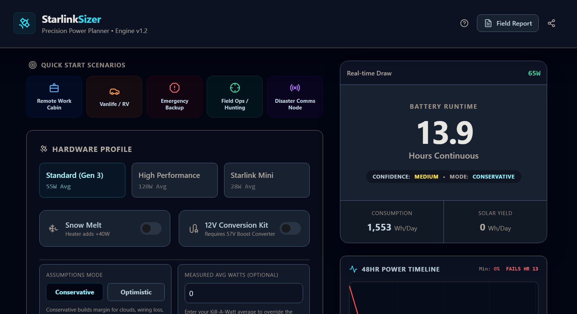Enable the Snow Melt toggle
This screenshot has height=314, width=577.
pyautogui.click(x=151, y=228)
